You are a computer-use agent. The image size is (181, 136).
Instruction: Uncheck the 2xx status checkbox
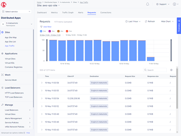41,31
